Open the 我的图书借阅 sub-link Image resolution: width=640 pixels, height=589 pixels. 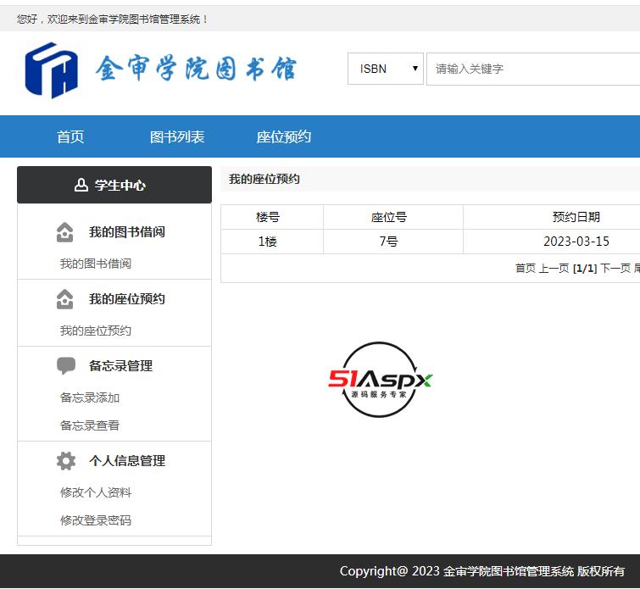point(96,264)
